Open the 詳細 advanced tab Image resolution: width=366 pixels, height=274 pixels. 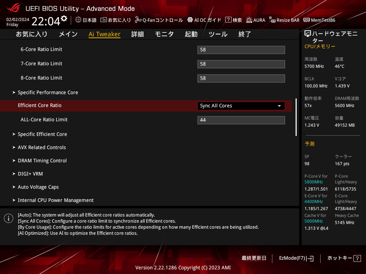click(x=137, y=34)
